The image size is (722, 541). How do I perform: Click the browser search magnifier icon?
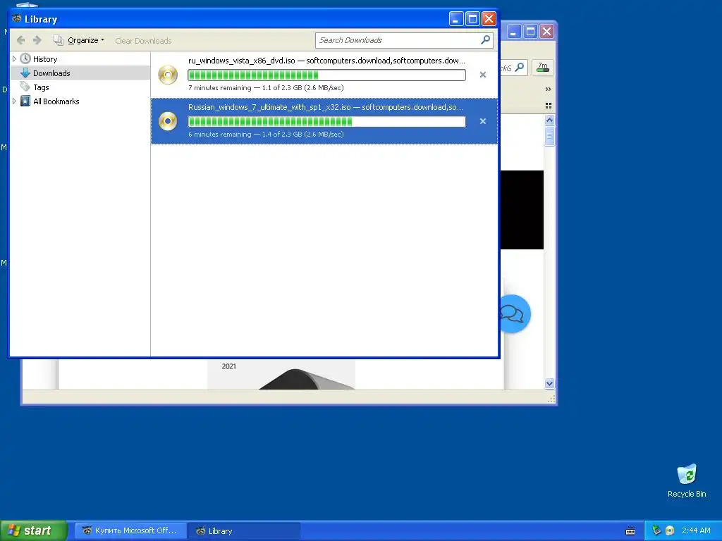tap(520, 67)
